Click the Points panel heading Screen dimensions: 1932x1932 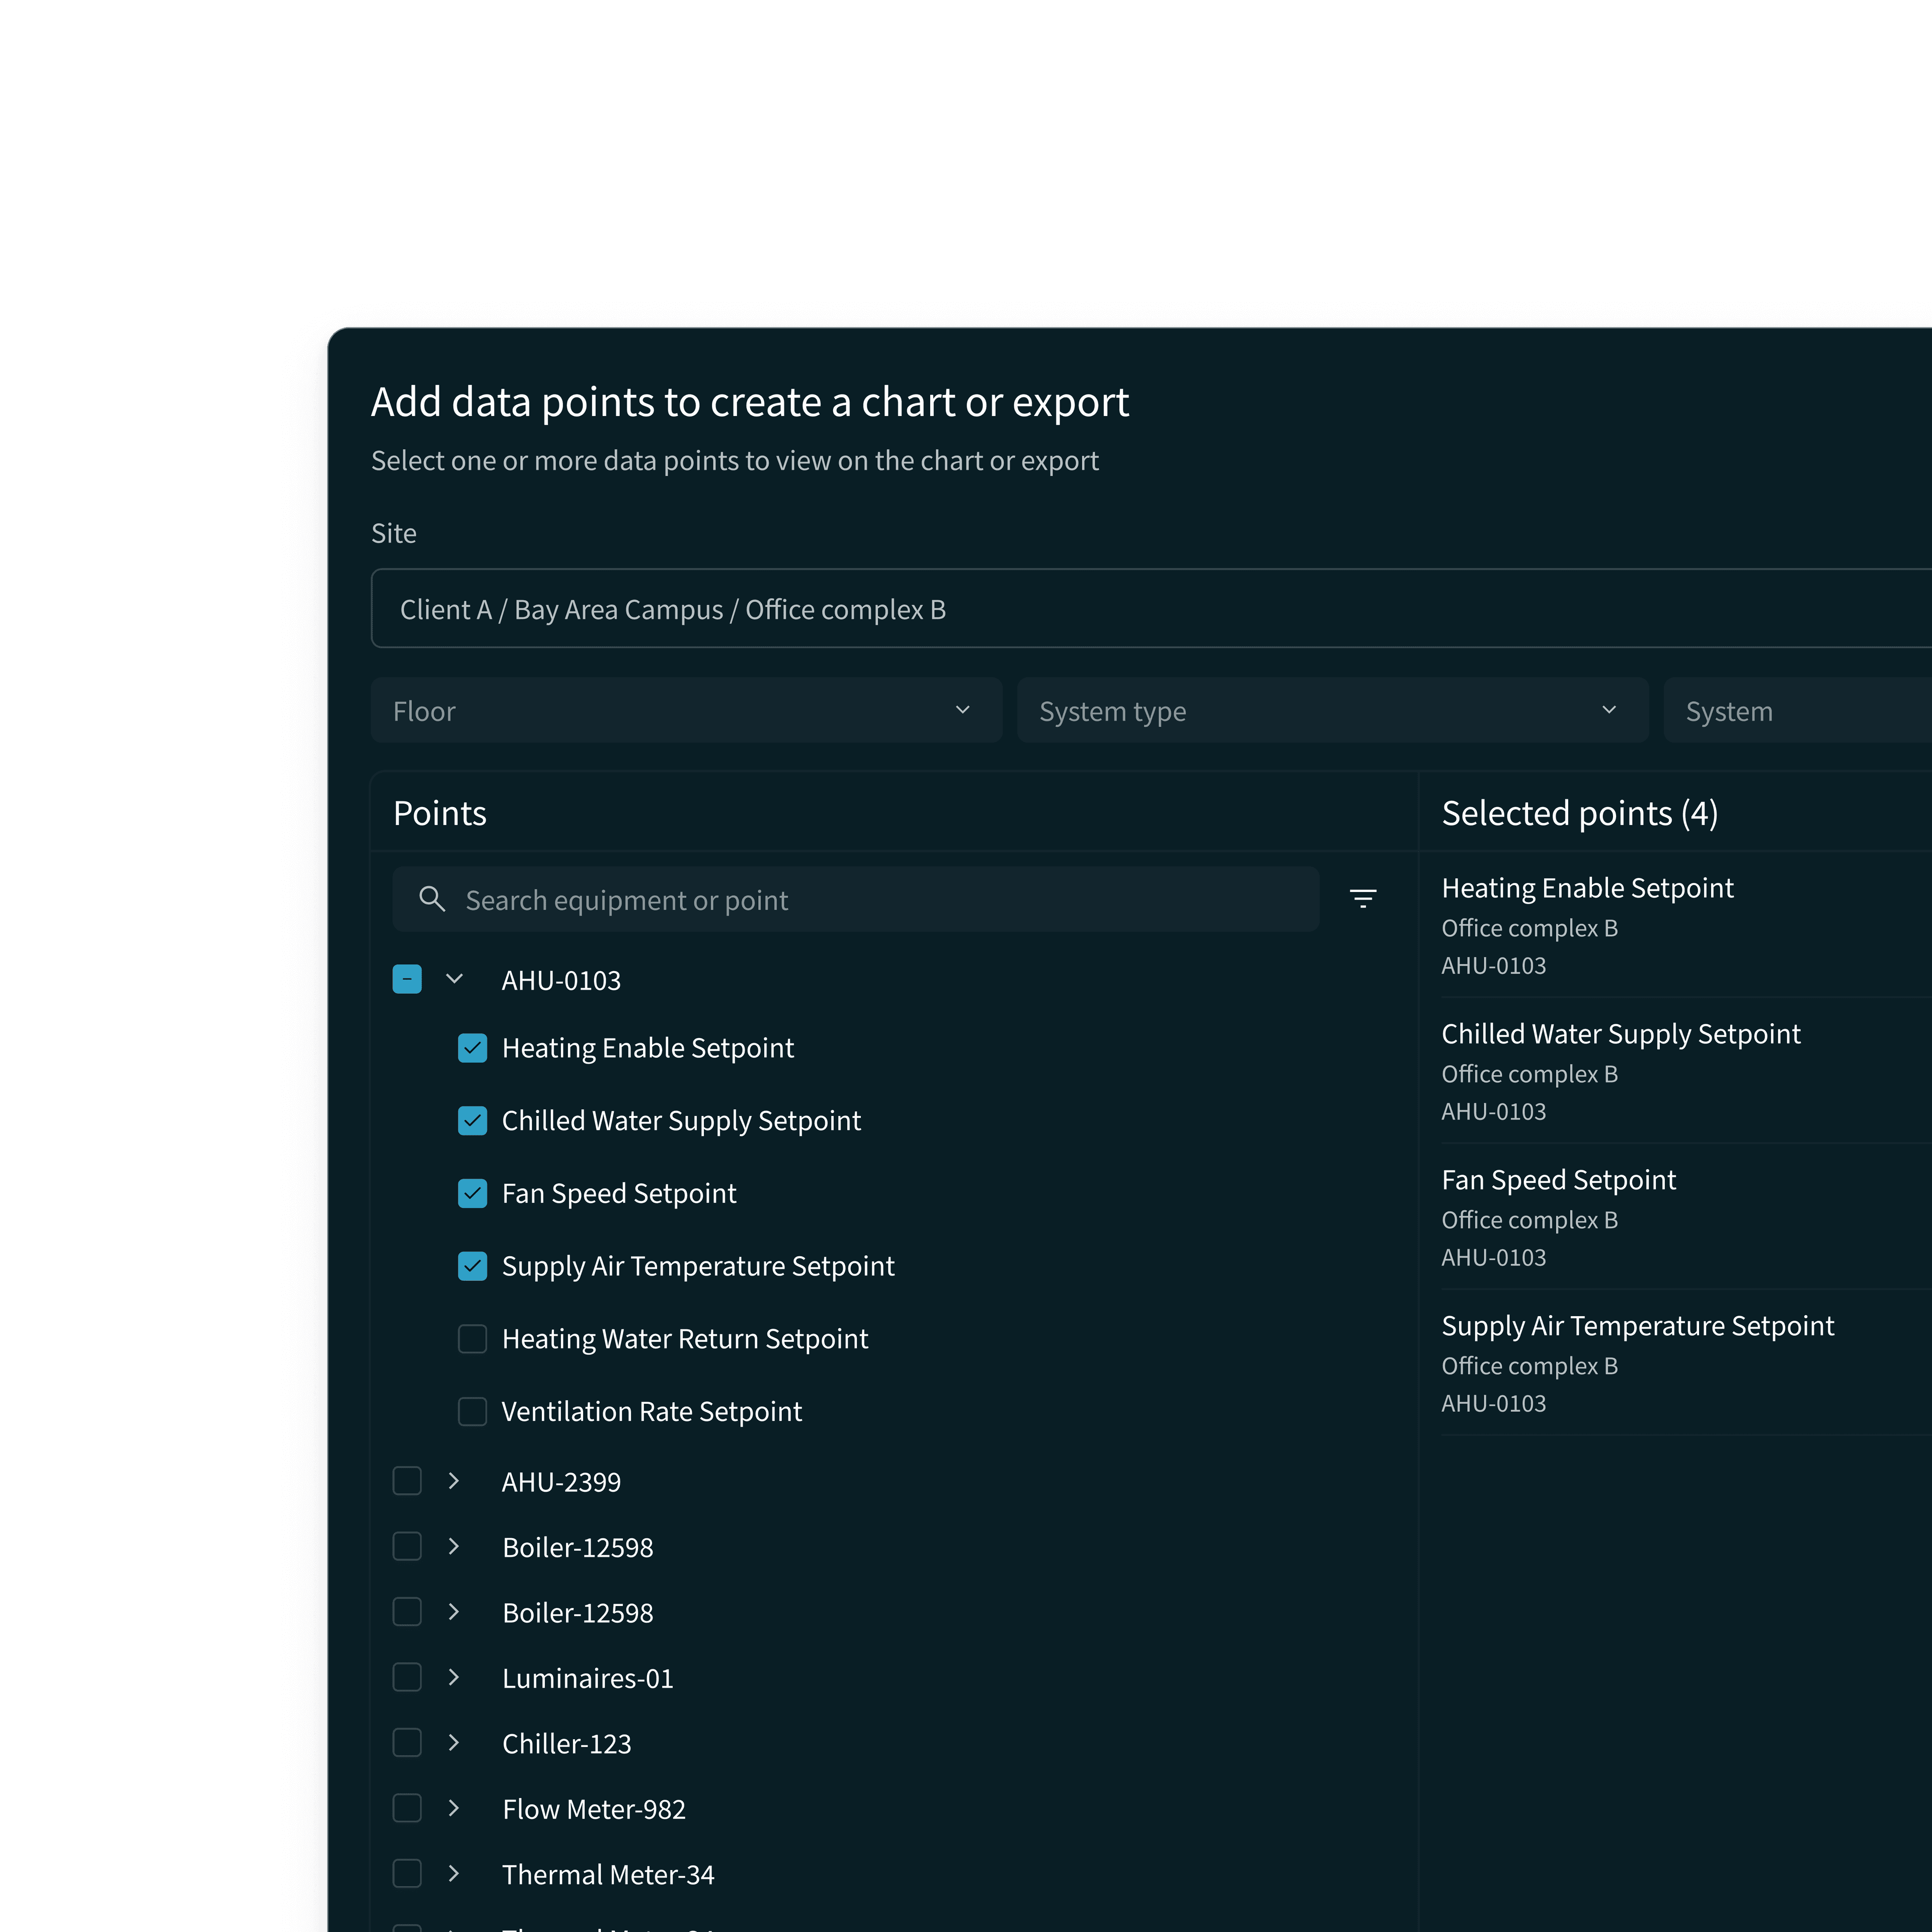(x=440, y=813)
